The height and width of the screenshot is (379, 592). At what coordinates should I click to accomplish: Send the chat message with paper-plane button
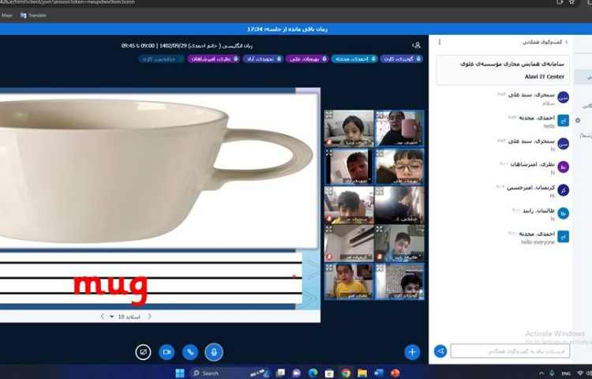pyautogui.click(x=440, y=351)
